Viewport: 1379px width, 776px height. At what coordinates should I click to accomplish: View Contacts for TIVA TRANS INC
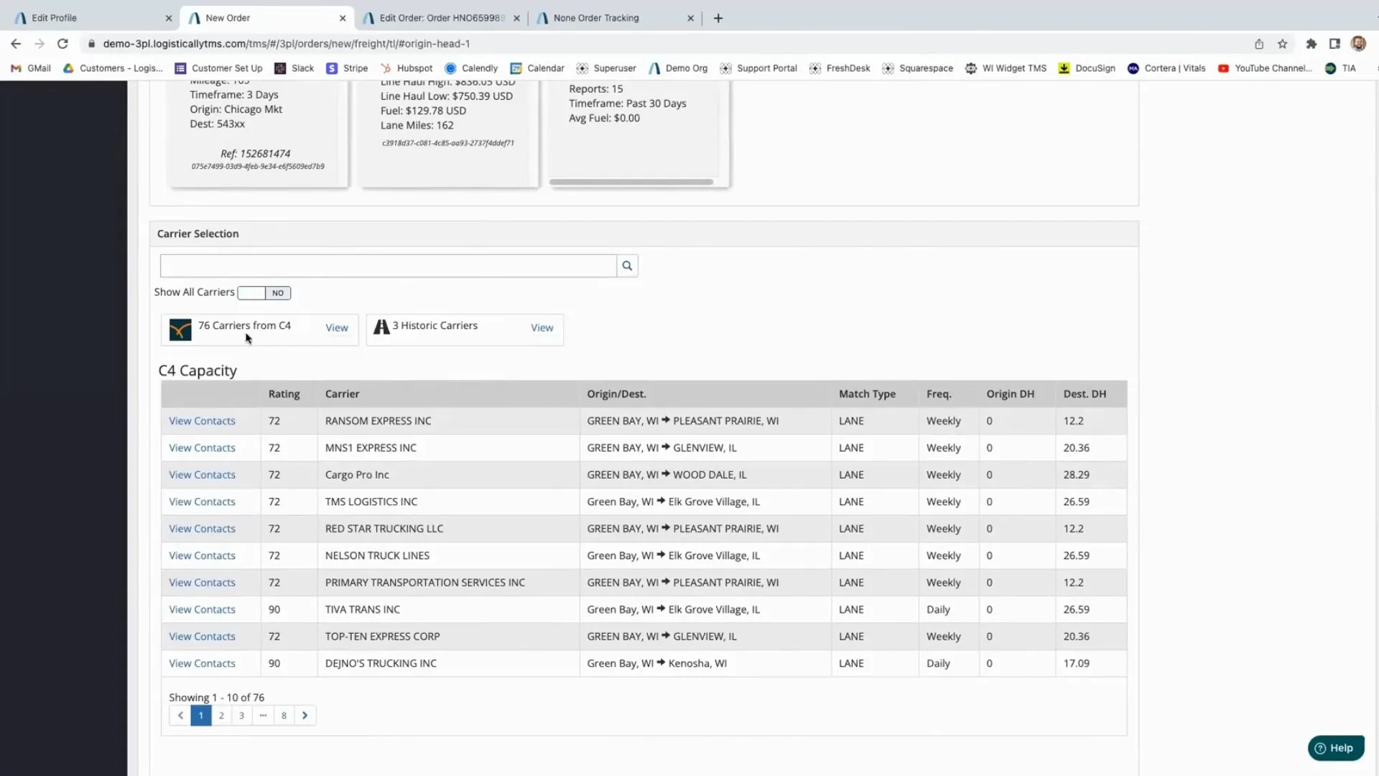point(201,609)
